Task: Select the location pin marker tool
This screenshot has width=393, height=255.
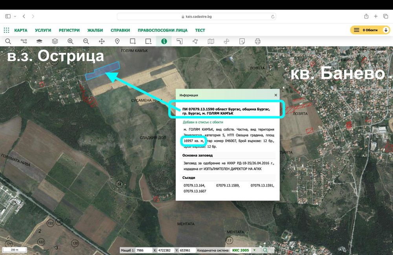Action: point(117,41)
